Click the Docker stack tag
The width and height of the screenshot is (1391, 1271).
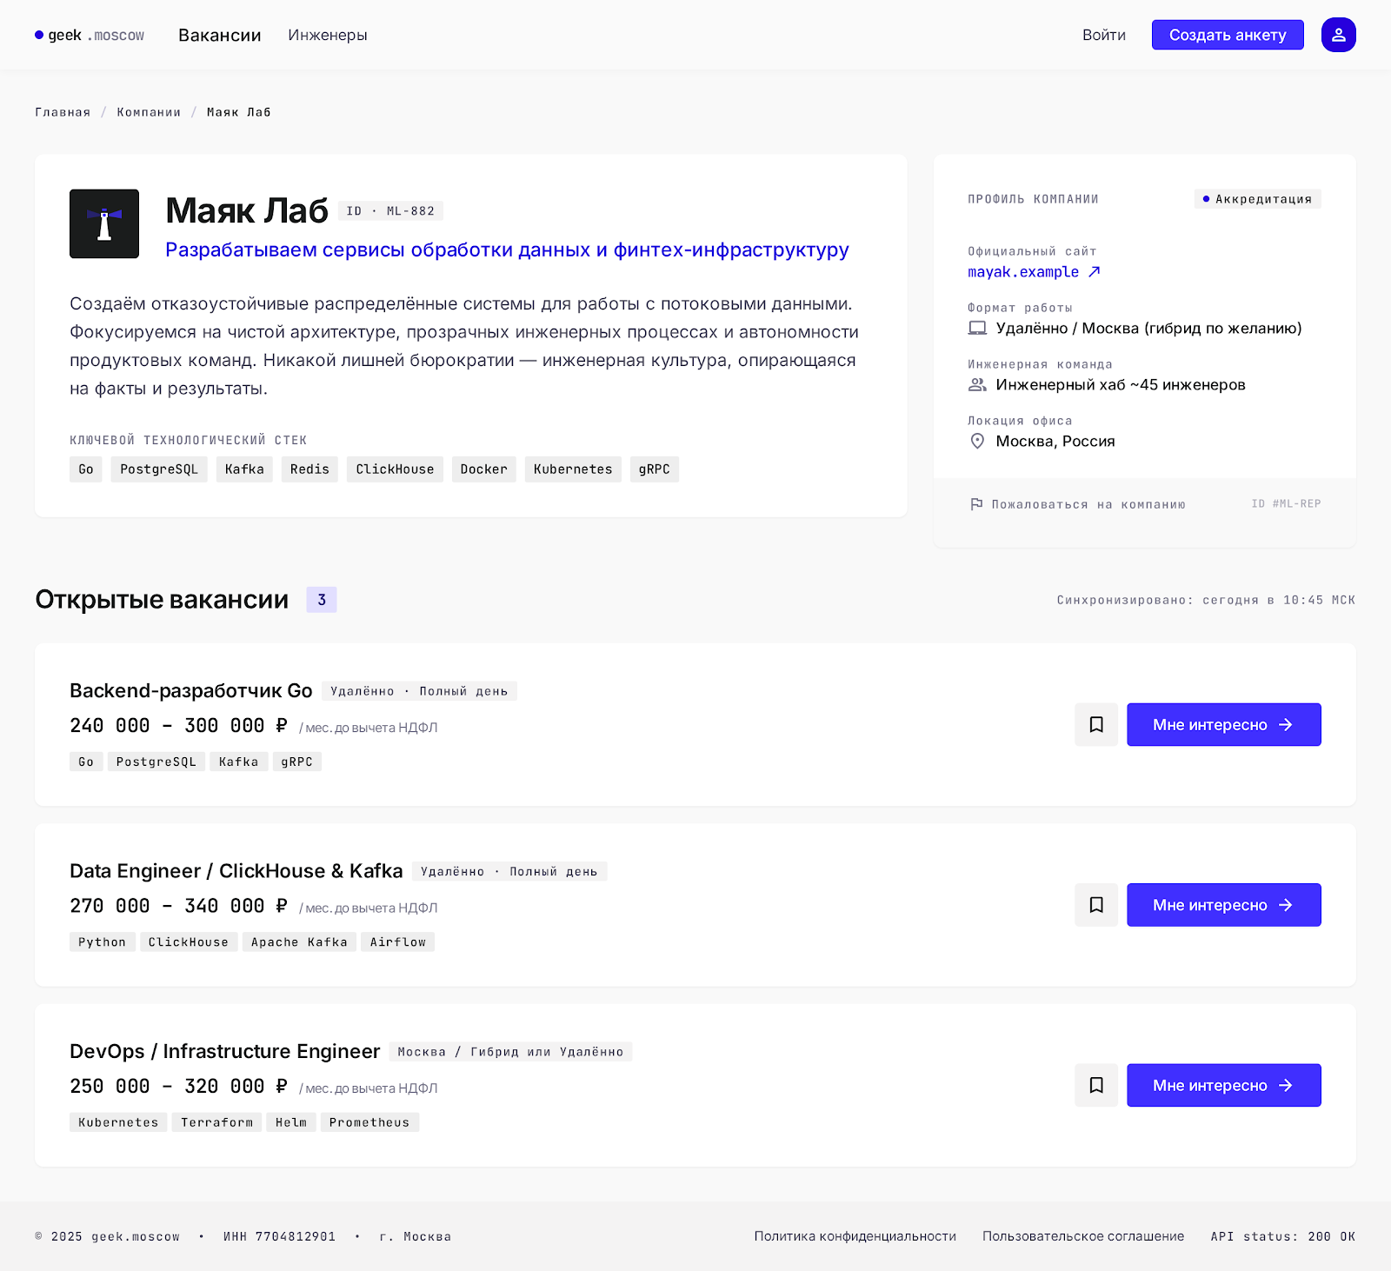pos(484,469)
